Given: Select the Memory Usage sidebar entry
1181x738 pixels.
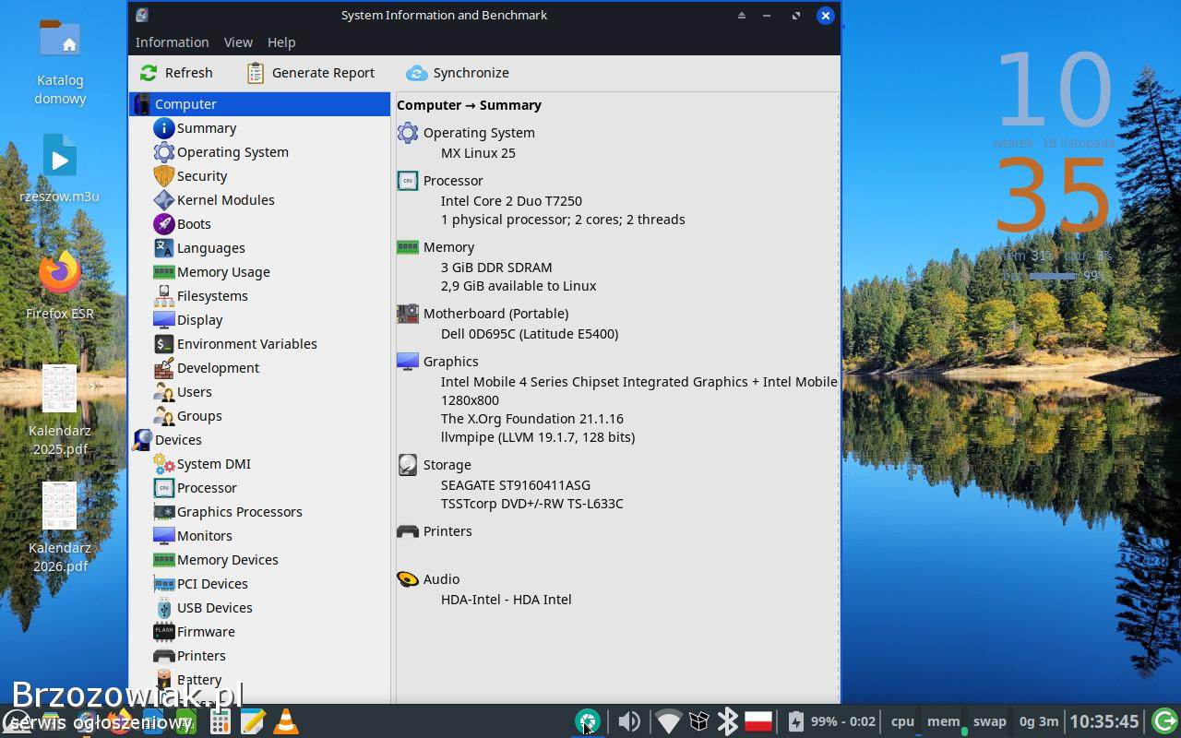Looking at the screenshot, I should point(223,272).
